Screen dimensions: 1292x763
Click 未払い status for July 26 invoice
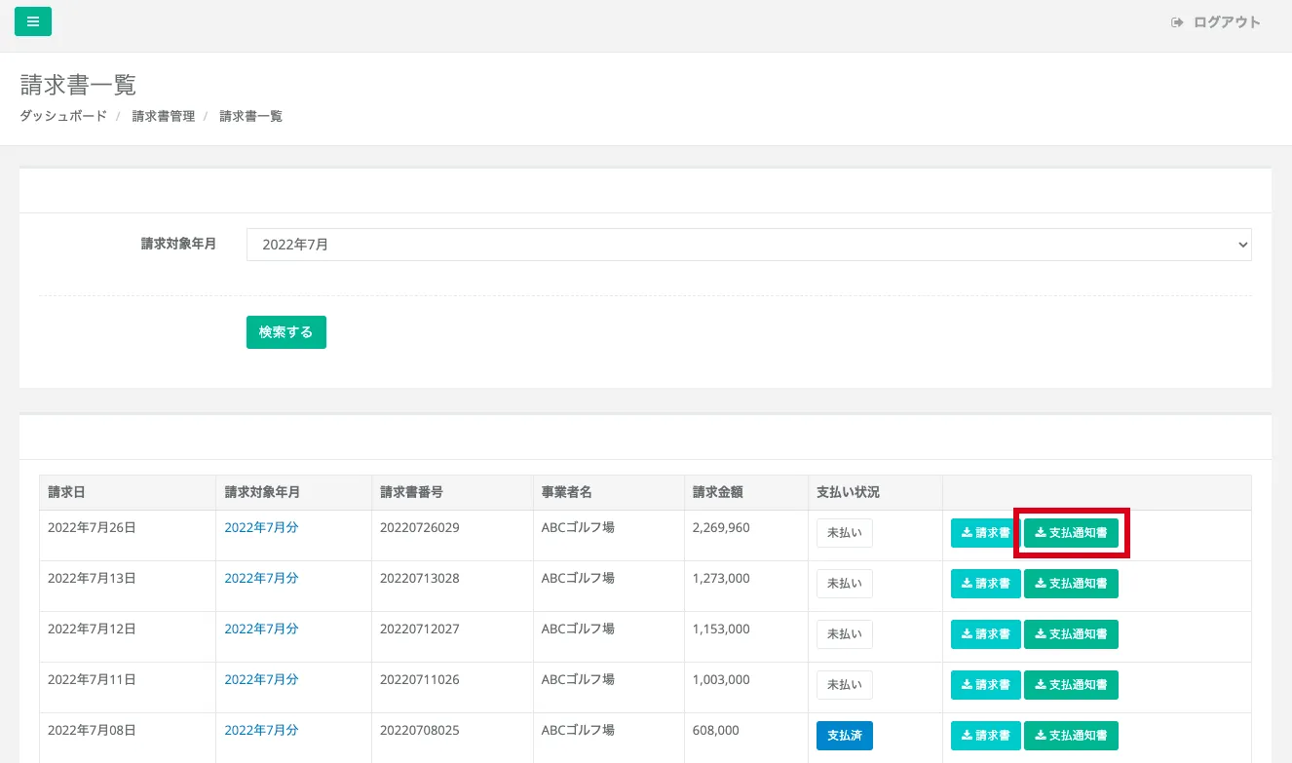[844, 533]
